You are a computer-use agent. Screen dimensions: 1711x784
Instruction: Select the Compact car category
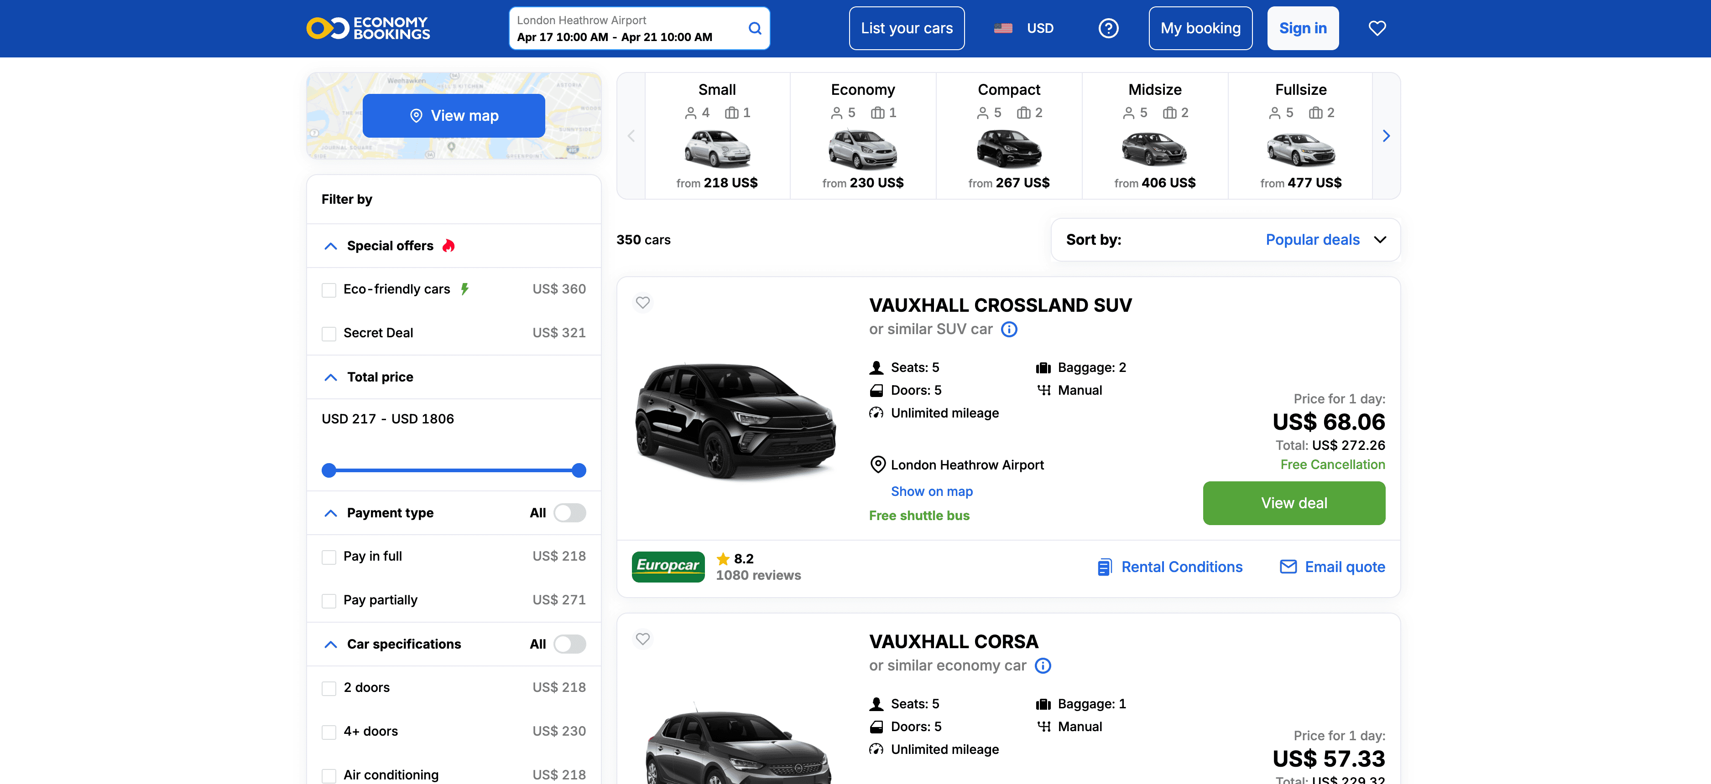point(1008,136)
